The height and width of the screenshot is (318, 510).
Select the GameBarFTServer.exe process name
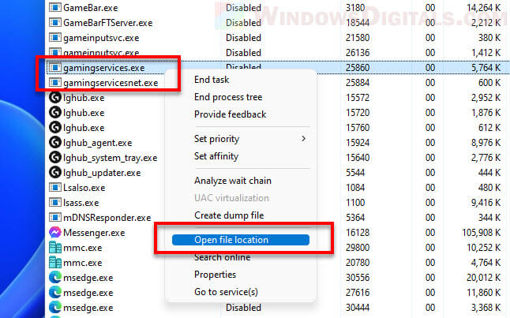click(108, 23)
